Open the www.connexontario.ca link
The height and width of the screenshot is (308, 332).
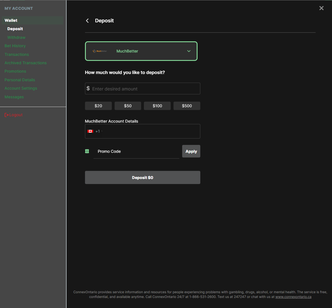pyautogui.click(x=293, y=297)
